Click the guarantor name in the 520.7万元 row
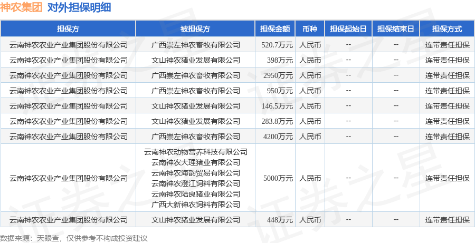Screen dimensions: 475x243 point(69,45)
